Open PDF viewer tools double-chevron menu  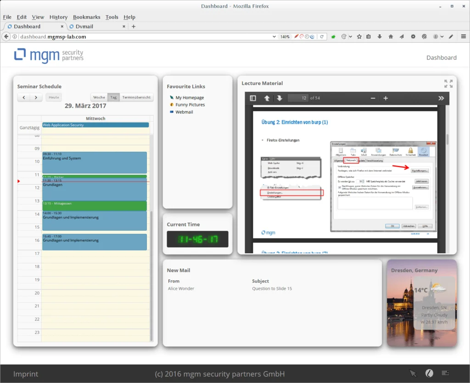tap(441, 98)
